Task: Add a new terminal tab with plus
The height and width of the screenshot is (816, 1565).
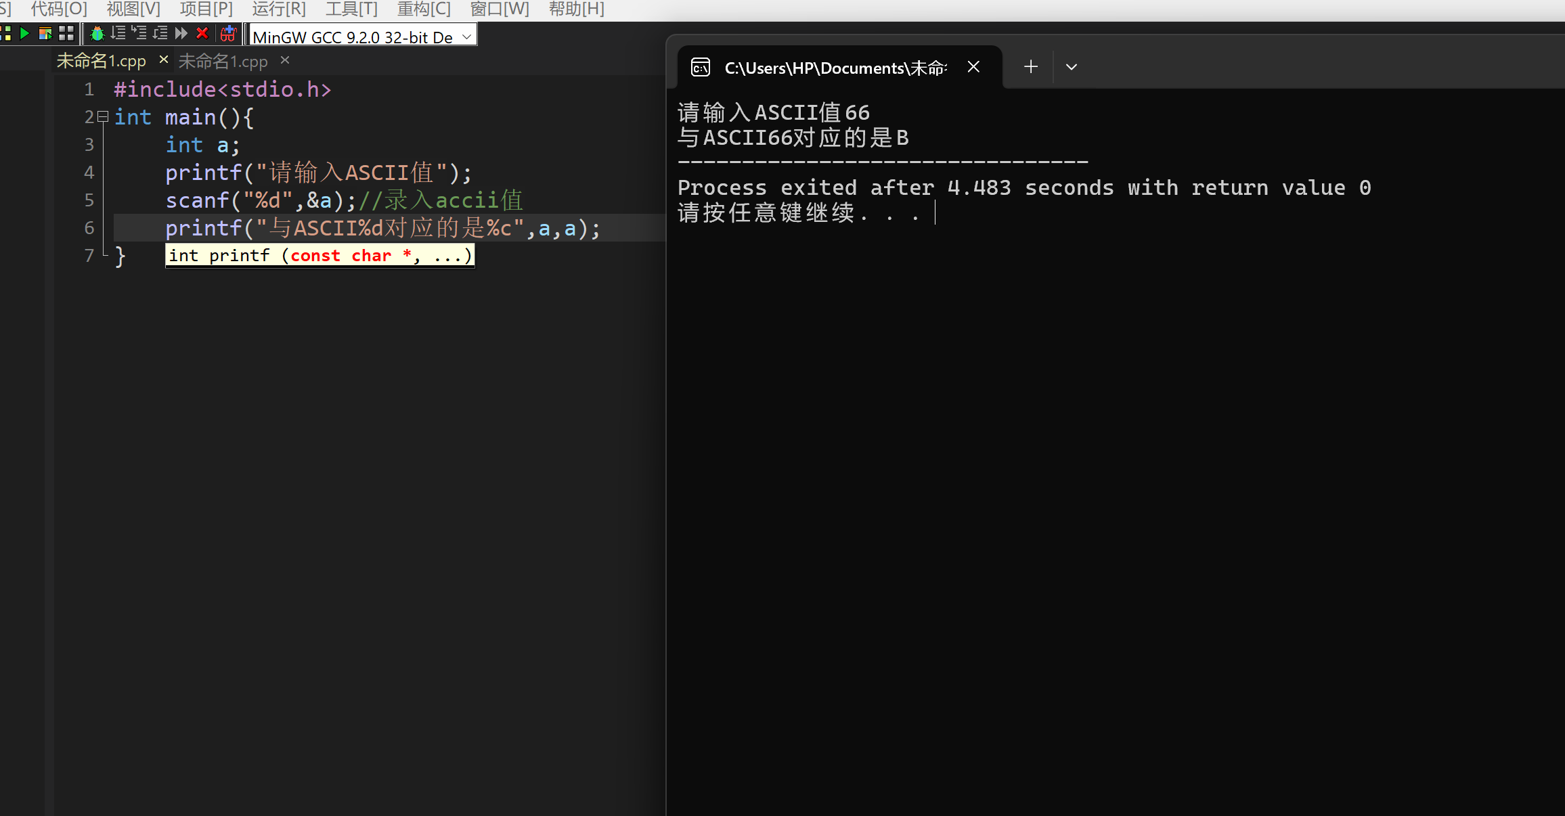Action: (1030, 67)
